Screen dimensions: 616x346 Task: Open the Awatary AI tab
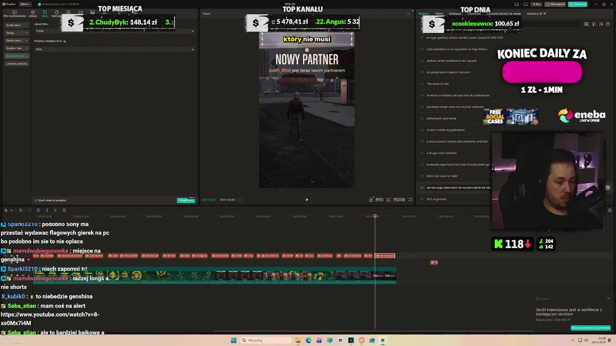click(535, 13)
